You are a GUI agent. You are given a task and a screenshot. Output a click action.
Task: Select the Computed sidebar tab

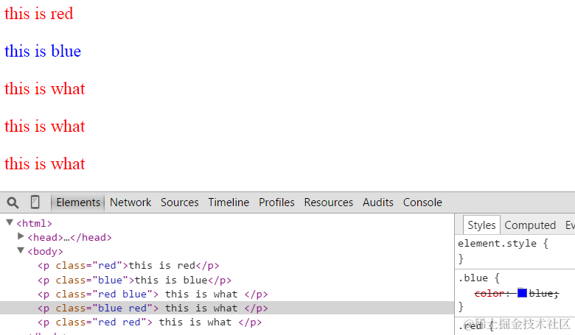(530, 225)
